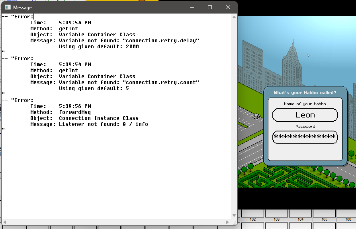Screen dimensions: 356x229
Task: Click frame number 105 in the timeline
Action: pos(324,219)
